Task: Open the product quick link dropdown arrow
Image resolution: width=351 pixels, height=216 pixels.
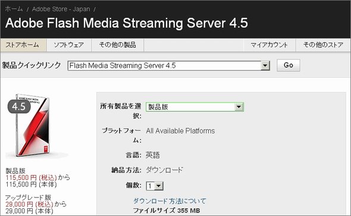Action: pos(265,66)
